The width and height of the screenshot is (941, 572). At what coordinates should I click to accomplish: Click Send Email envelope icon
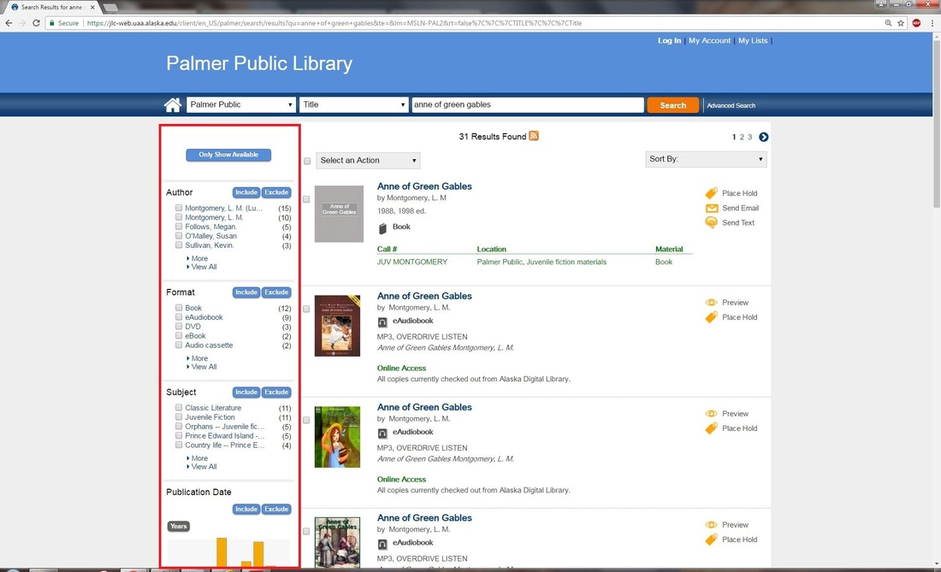coord(712,208)
